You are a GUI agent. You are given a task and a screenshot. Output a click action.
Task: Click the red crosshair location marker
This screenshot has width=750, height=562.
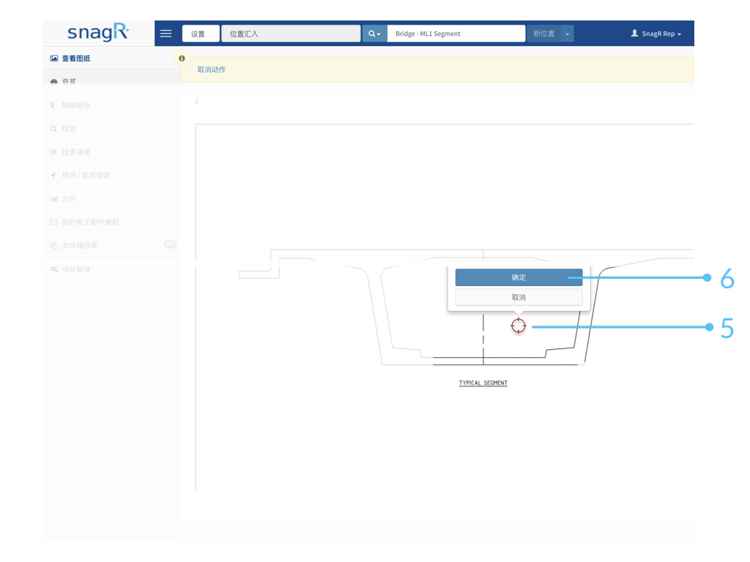pos(519,326)
